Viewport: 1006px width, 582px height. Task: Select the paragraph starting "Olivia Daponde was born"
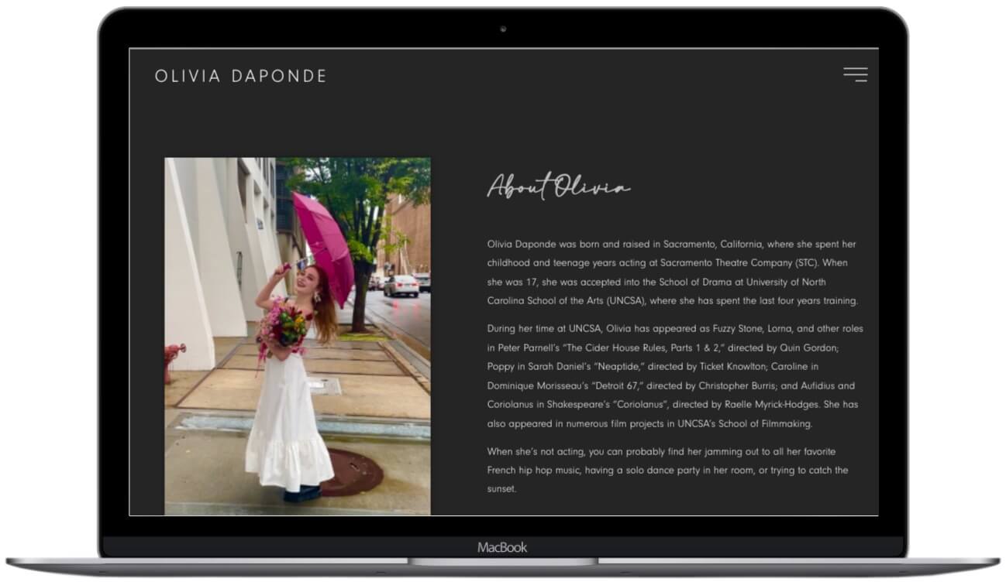pyautogui.click(x=673, y=272)
